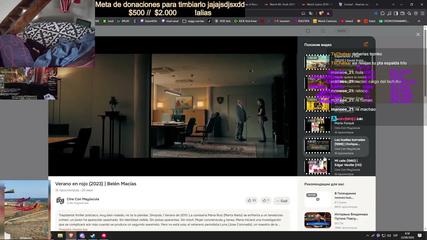Switch to the Sortea2 tab
Image resolution: width=427 pixels, height=240 pixels.
[x=354, y=4]
